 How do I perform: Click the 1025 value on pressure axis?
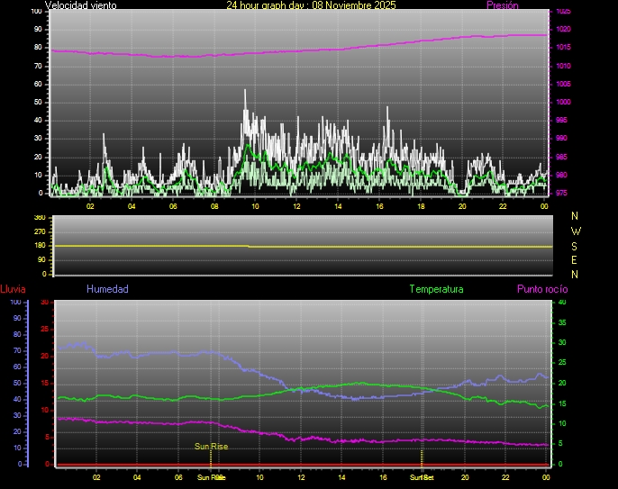[562, 12]
